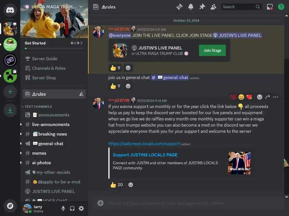Open the memes channel
The height and width of the screenshot is (216, 289).
click(x=54, y=153)
